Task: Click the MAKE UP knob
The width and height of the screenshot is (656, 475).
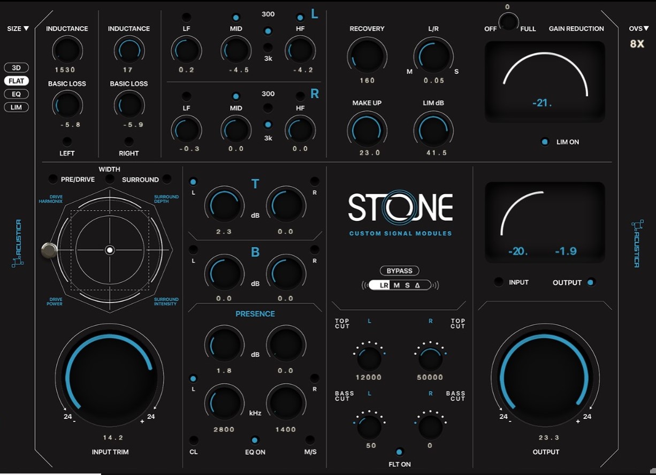Action: pos(367,130)
